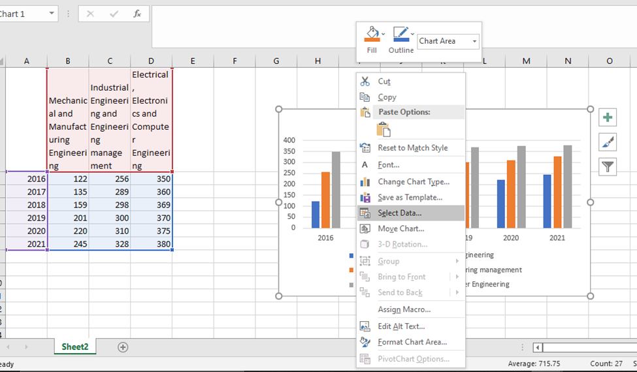The width and height of the screenshot is (637, 372).
Task: Click cell with value 369
Action: pos(151,205)
